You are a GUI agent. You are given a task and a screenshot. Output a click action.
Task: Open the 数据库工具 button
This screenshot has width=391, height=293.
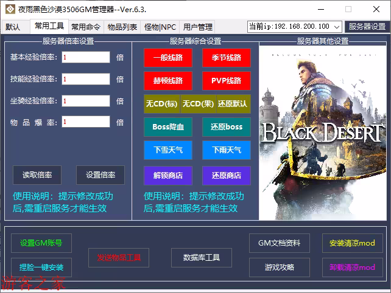(202, 258)
